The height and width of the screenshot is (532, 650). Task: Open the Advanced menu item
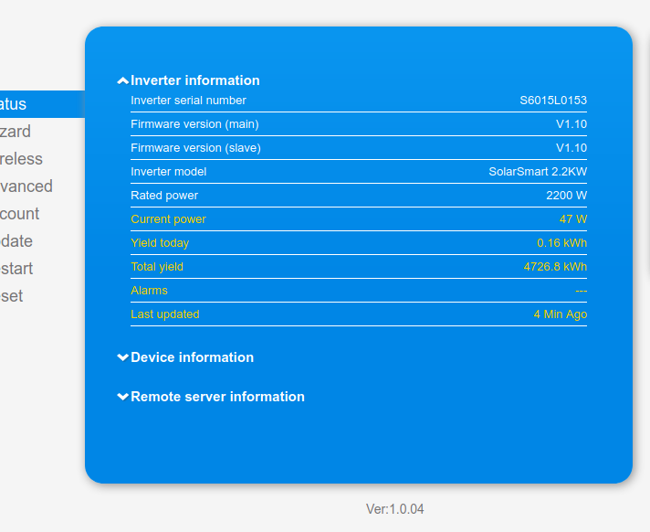point(26,186)
